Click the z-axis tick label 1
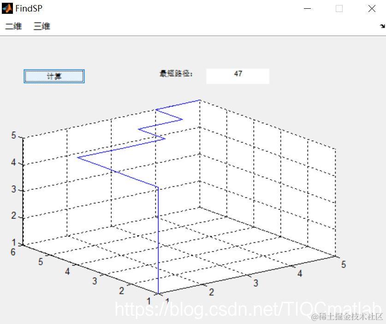386x324 pixels. coord(13,243)
